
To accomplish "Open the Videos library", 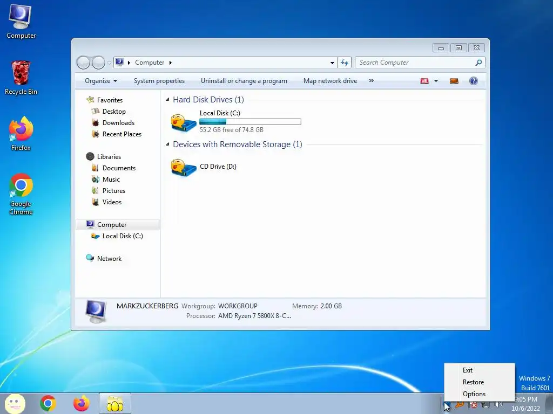I will coord(112,202).
